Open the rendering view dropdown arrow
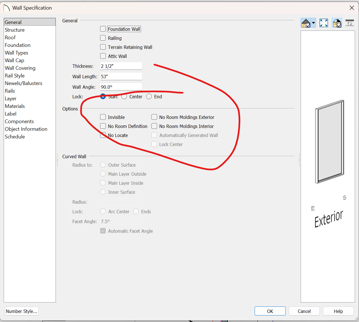This screenshot has height=322, width=359. click(x=313, y=23)
